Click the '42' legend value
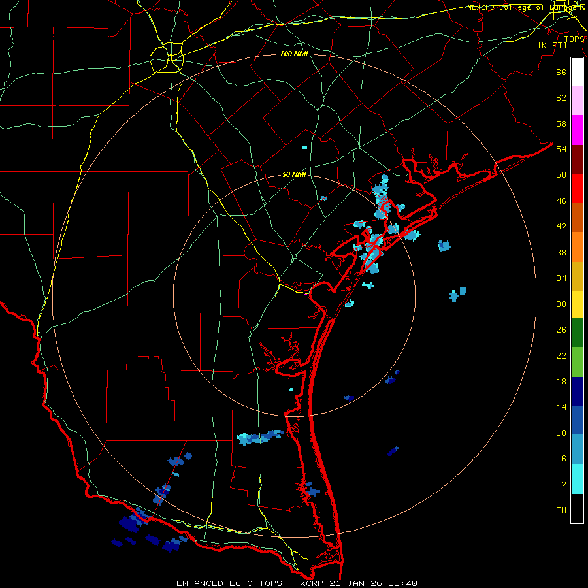 (561, 227)
